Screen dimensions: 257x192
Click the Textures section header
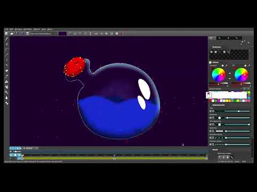pyautogui.click(x=216, y=47)
